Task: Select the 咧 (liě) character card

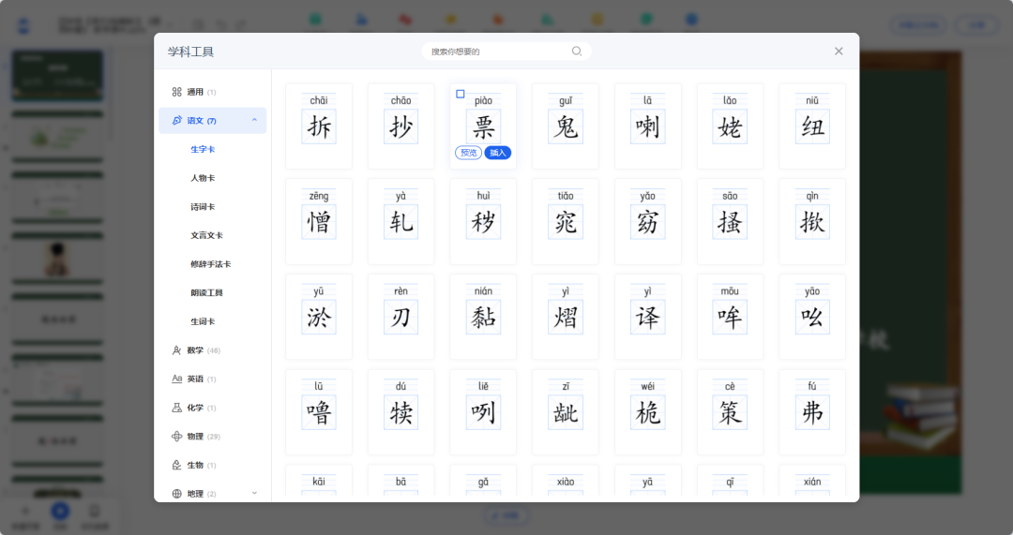Action: coord(483,412)
